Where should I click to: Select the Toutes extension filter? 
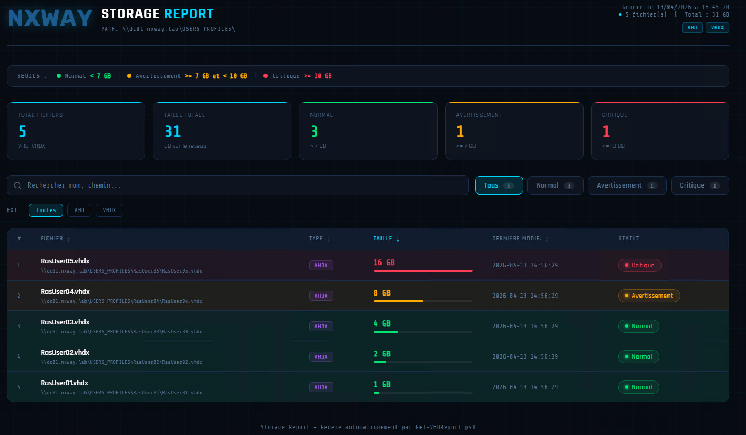tap(46, 211)
